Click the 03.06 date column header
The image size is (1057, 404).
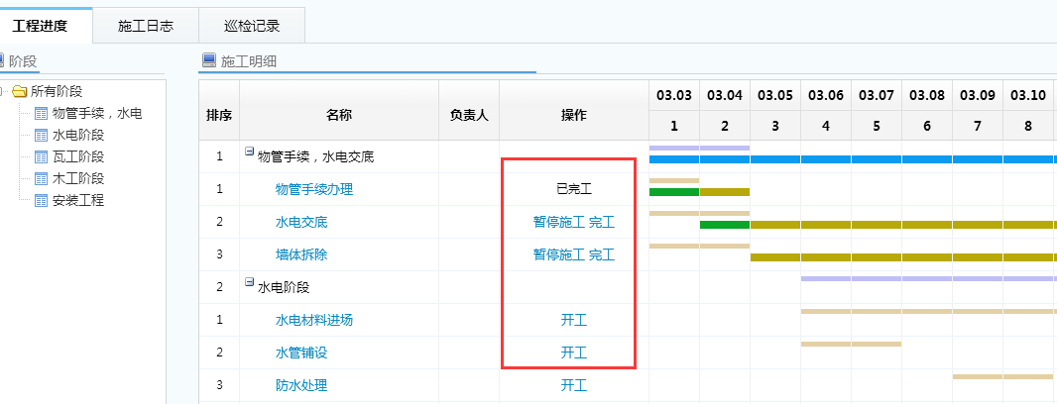coord(825,96)
